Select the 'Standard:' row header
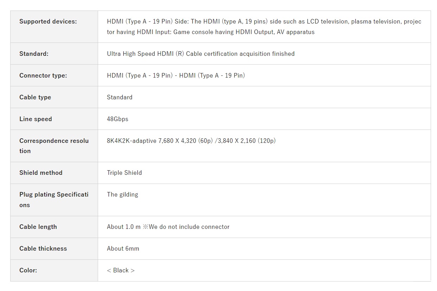Viewport: 437px width, 291px height. 54,54
